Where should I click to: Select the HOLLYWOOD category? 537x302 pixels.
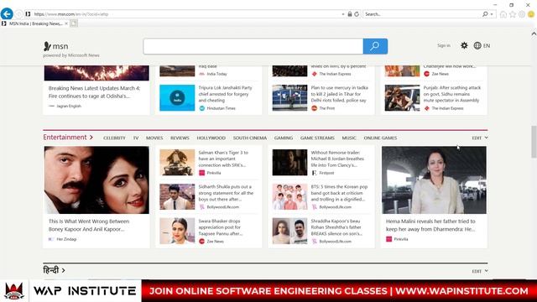(211, 138)
